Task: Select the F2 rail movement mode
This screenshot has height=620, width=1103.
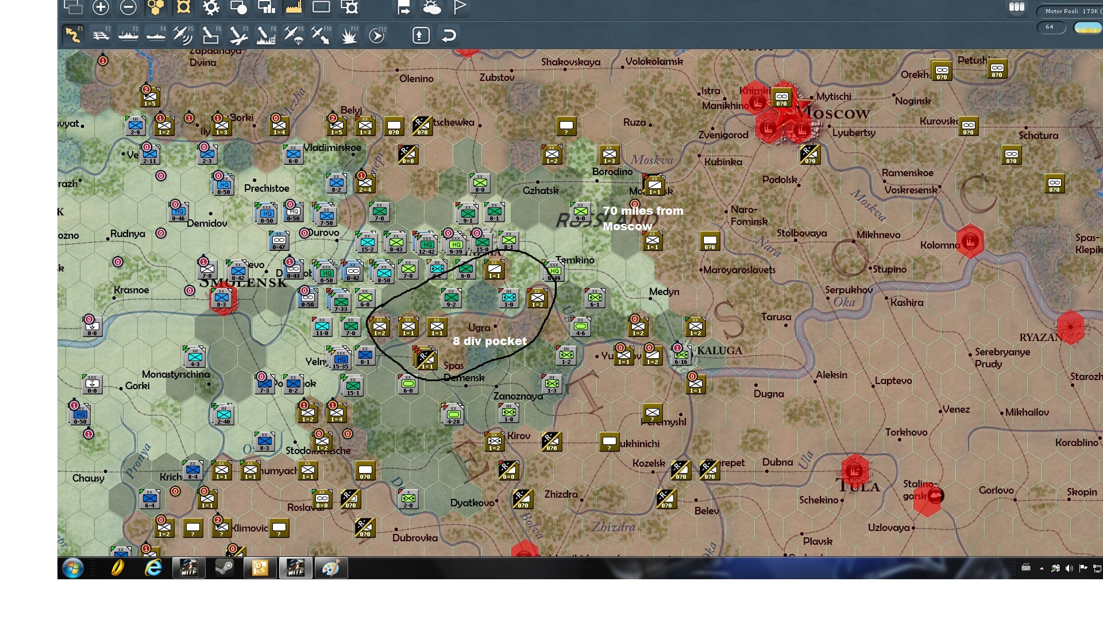Action: tap(101, 36)
